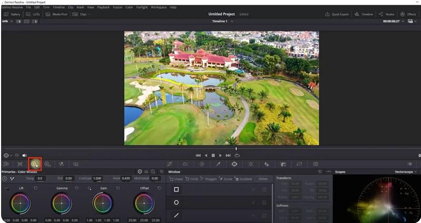Open the Camera Raw palette icon
Viewport: 421px width, 223px height.
click(6, 164)
